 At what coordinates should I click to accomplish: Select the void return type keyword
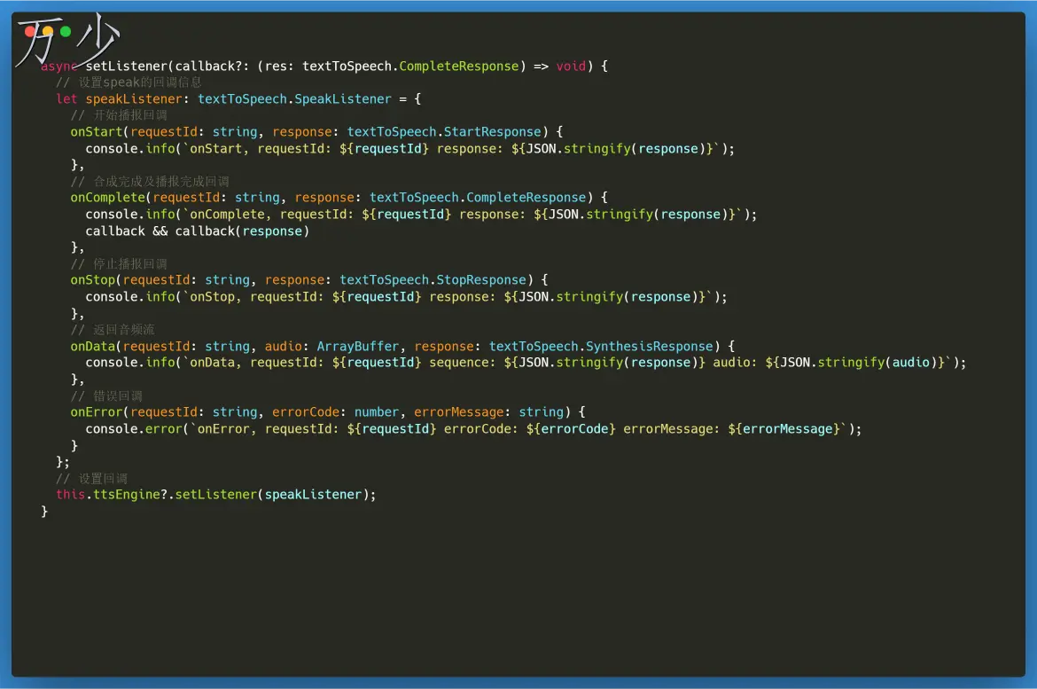[x=571, y=66]
